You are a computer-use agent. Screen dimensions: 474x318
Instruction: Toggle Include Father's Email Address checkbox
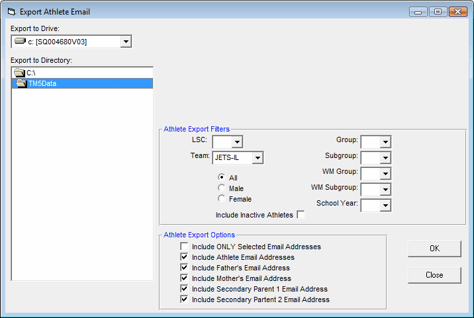point(184,267)
